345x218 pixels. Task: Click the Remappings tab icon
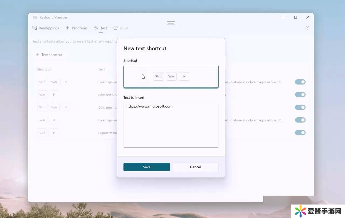[35, 28]
